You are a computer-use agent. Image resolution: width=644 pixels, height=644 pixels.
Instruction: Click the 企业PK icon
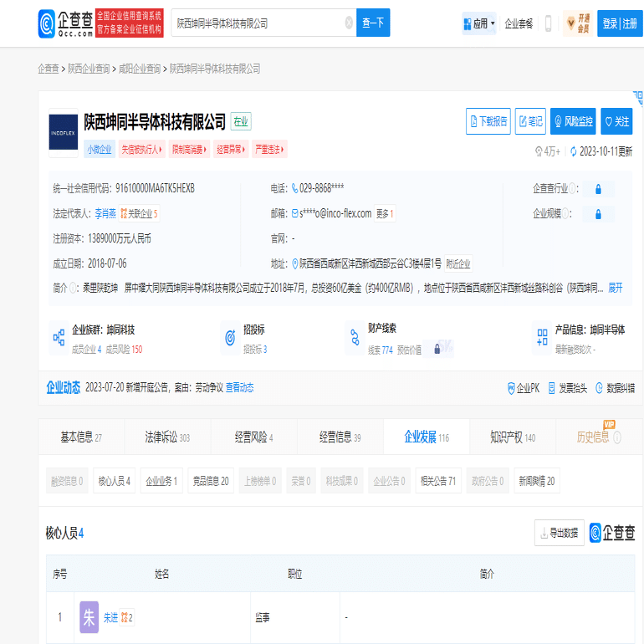coord(511,388)
